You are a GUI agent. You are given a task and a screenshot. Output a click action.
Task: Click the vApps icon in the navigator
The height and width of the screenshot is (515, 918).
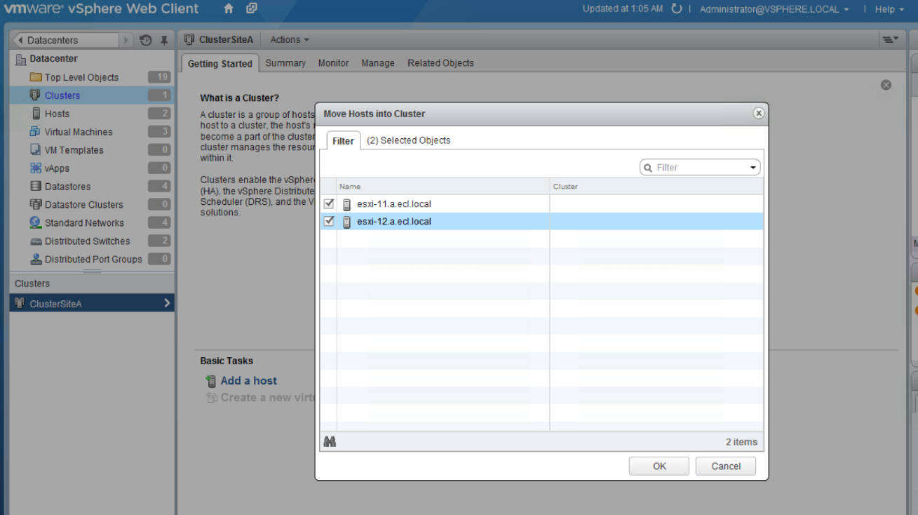click(x=36, y=168)
